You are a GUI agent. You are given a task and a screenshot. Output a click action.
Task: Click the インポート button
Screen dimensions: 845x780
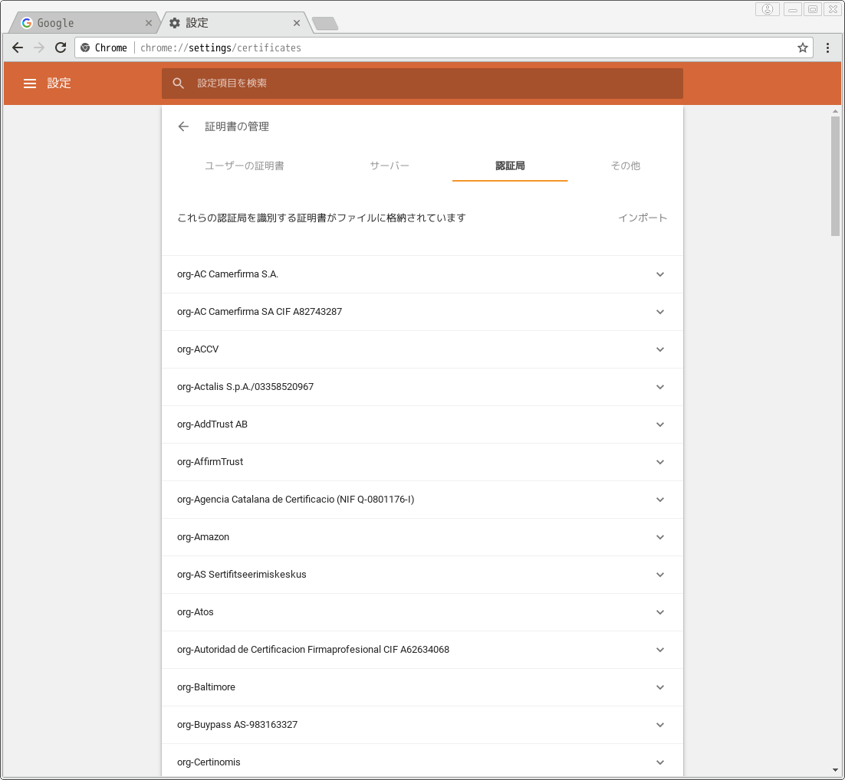click(643, 218)
